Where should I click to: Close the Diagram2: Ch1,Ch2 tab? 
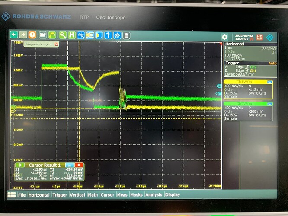tap(57, 44)
